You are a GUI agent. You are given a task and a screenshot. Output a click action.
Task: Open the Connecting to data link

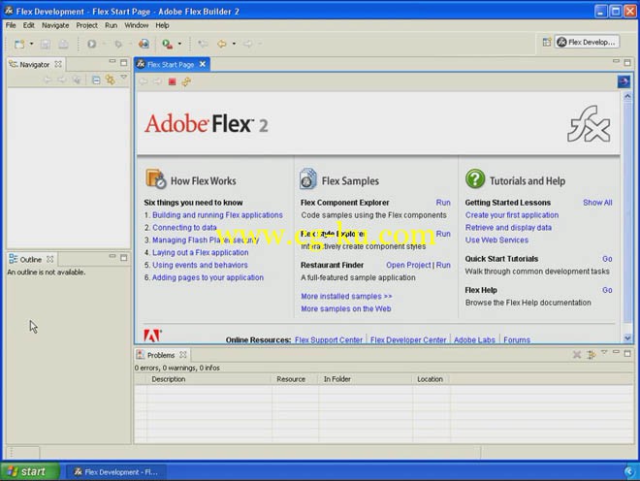[184, 228]
